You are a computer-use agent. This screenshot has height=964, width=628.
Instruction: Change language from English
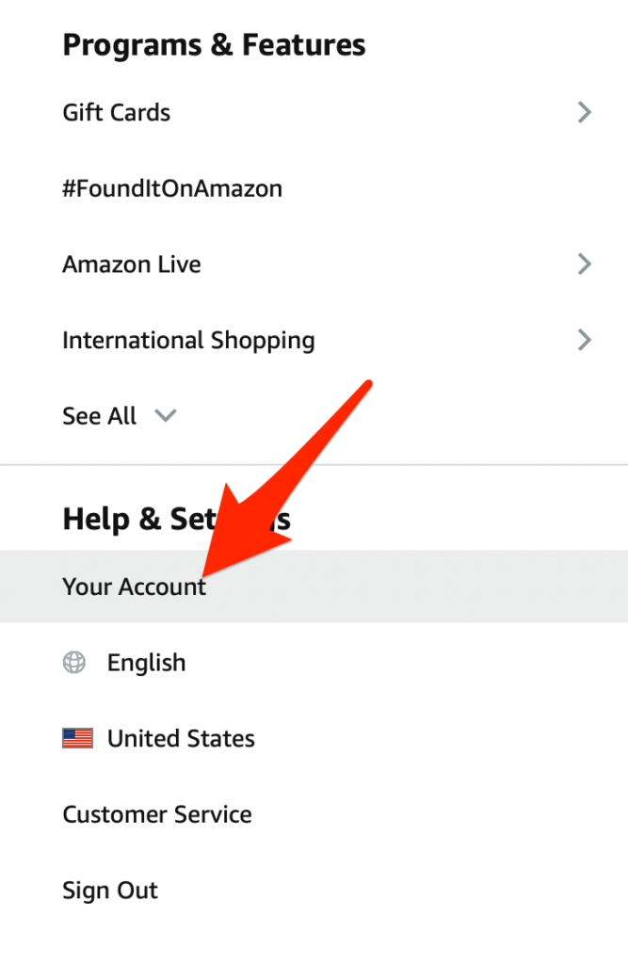click(146, 663)
